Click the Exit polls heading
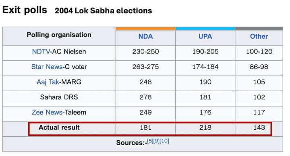 [25, 10]
